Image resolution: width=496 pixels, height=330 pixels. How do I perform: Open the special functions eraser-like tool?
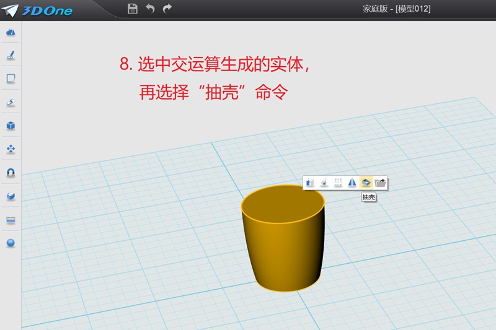point(11,102)
